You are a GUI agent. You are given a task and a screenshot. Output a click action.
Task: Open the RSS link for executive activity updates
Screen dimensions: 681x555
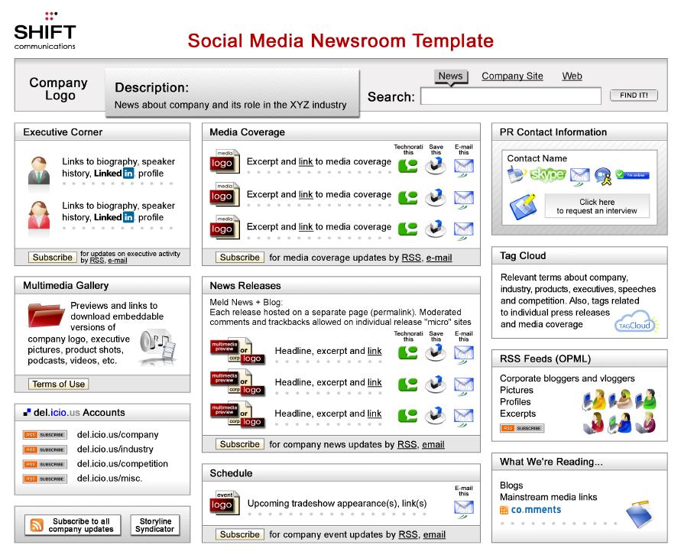point(97,260)
